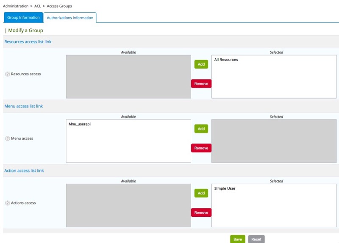Switch to Group Information tab
The height and width of the screenshot is (243, 339).
[24, 17]
